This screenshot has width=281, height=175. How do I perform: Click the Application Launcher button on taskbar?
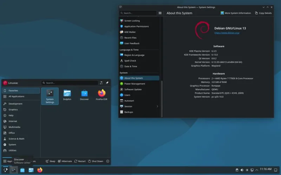point(6,170)
